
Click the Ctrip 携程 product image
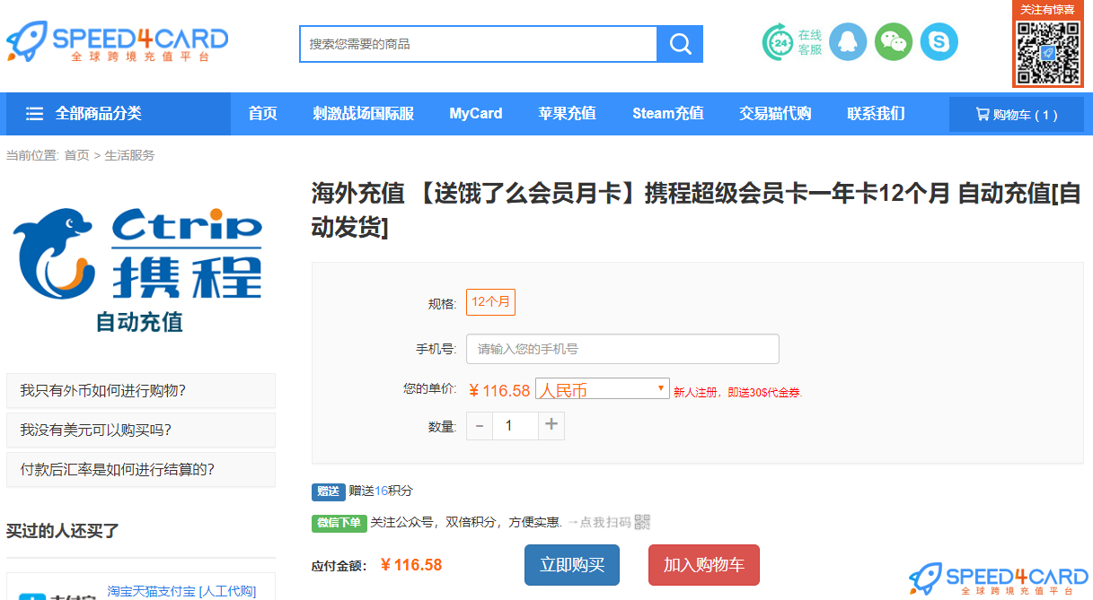138,269
